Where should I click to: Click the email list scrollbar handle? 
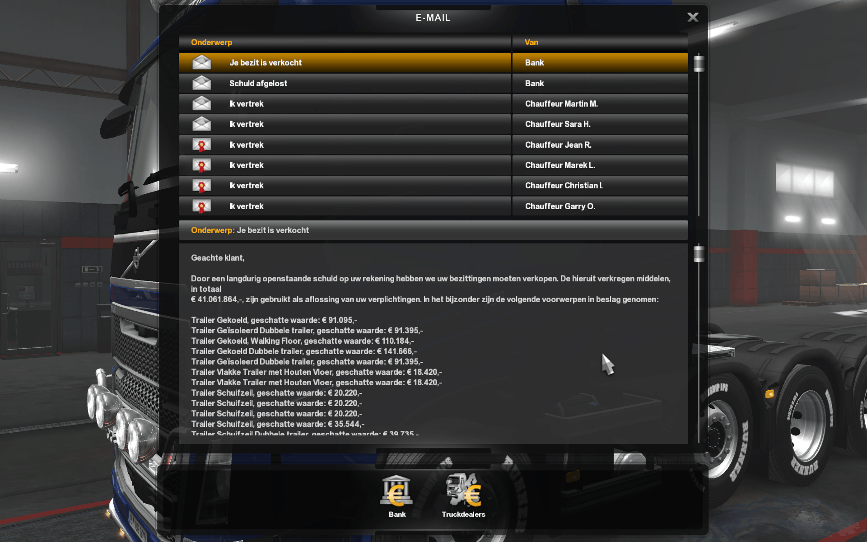[699, 63]
